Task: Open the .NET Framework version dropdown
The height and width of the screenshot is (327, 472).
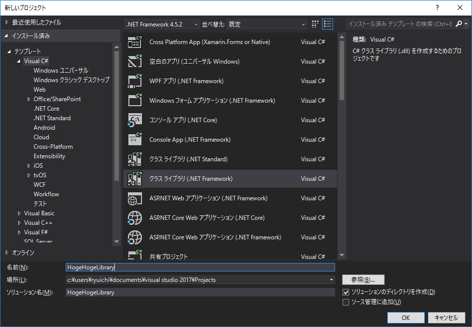Action: tap(162, 25)
